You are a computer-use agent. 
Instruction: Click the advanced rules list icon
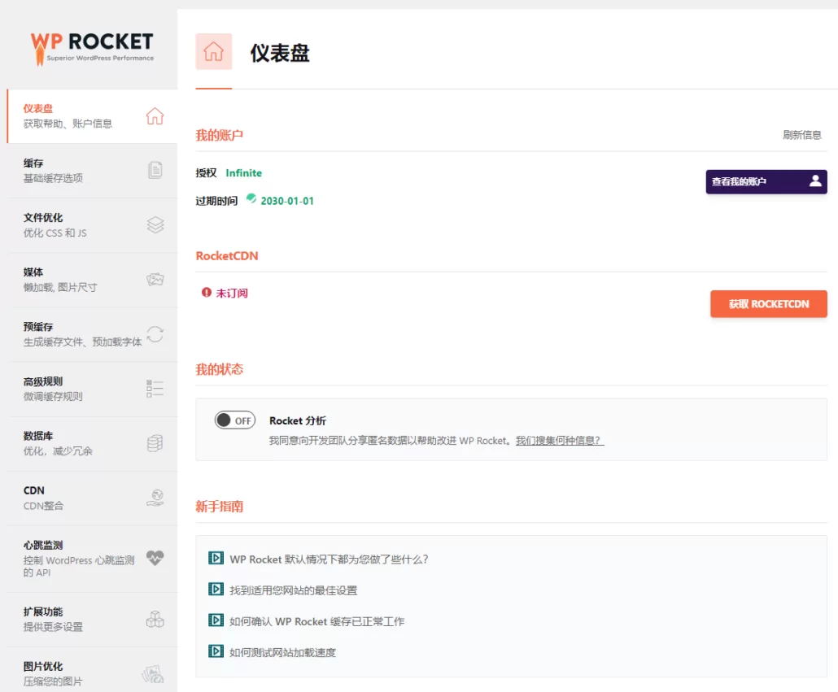tap(155, 389)
